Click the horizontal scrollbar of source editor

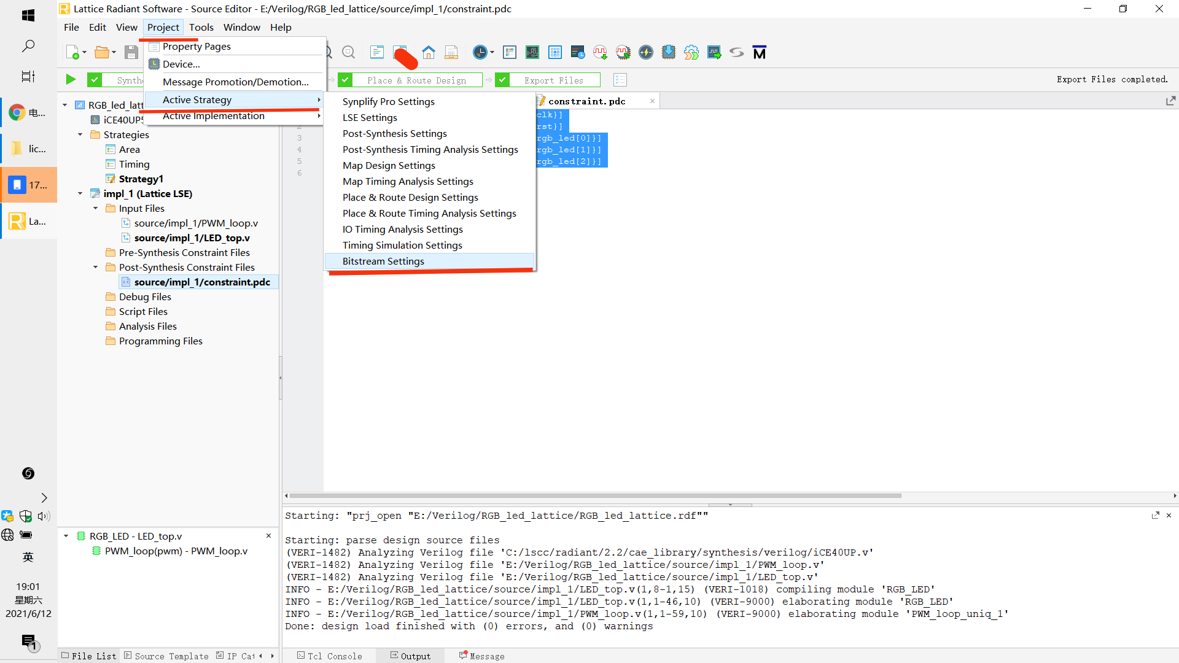(x=594, y=495)
